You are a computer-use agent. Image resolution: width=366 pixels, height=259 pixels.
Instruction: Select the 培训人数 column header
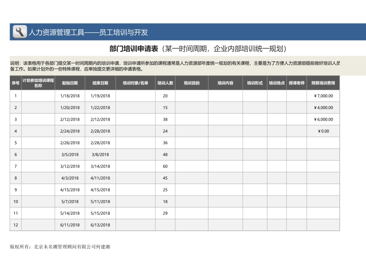pos(165,83)
